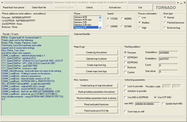
Task: Click second Provider's code field
Action: click(177, 86)
